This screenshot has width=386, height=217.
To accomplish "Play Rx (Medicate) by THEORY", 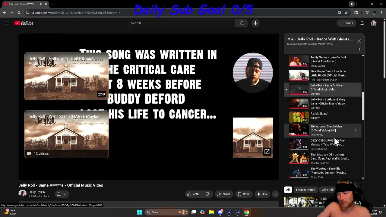I will pyautogui.click(x=323, y=117).
